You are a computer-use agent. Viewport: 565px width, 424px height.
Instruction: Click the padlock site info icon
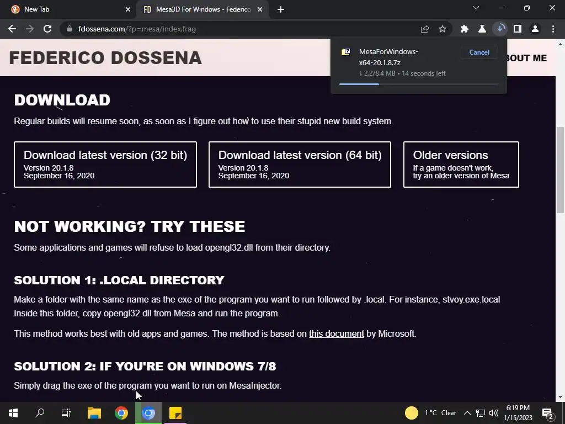(x=70, y=29)
